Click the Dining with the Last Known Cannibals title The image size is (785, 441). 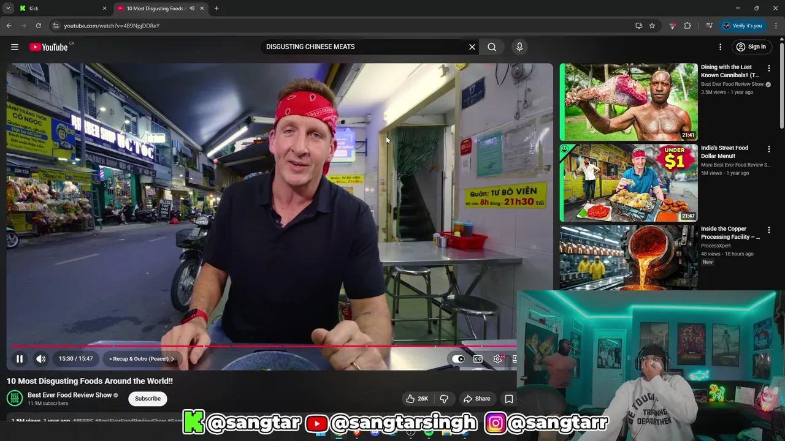pyautogui.click(x=730, y=71)
